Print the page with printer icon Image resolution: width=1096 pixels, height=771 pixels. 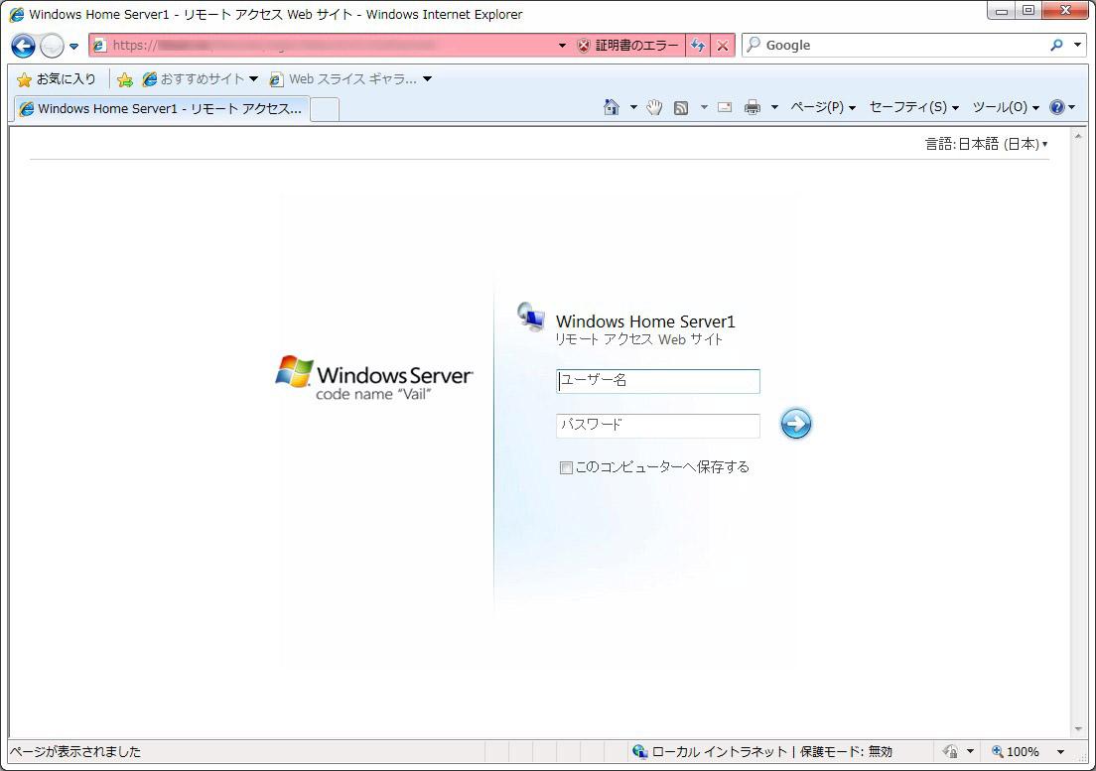[x=753, y=107]
